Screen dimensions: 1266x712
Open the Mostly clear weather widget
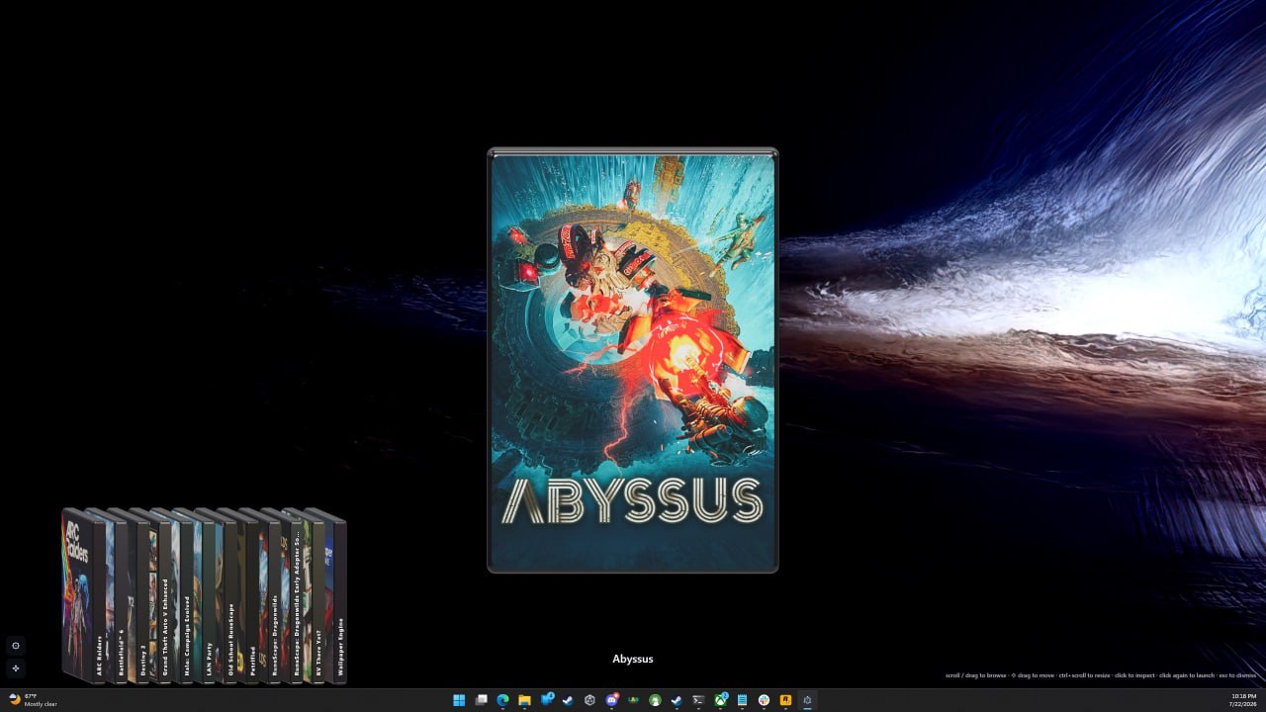click(33, 700)
